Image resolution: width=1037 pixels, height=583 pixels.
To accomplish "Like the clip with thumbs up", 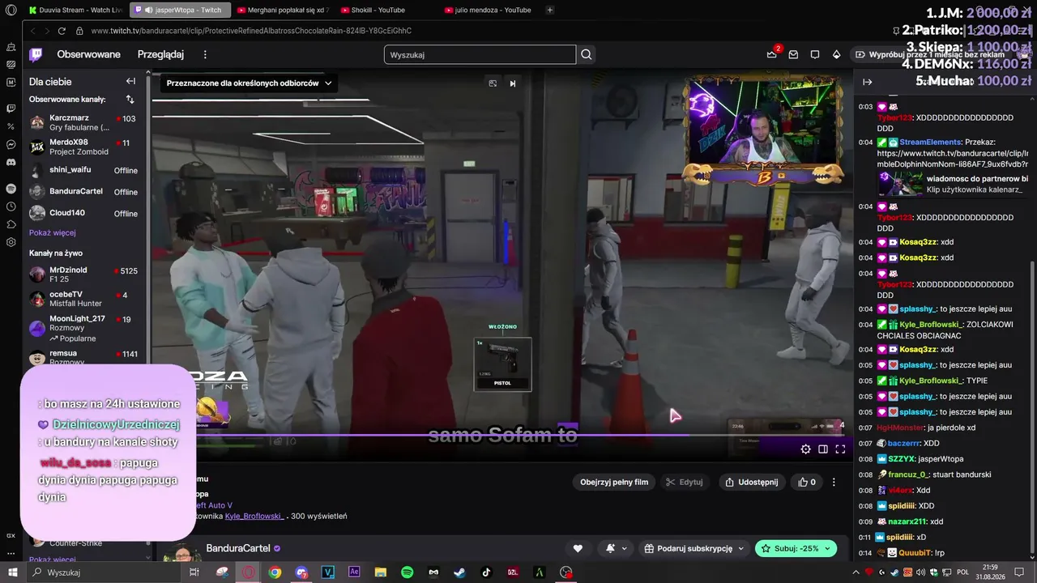I will [x=807, y=482].
